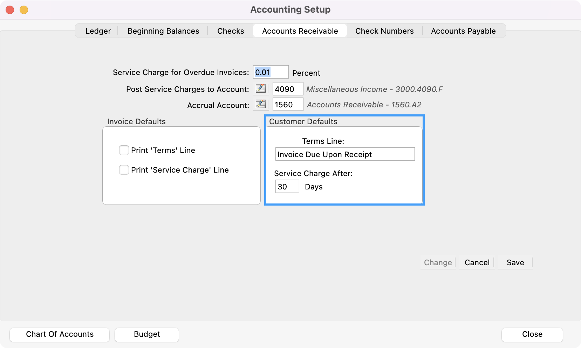581x348 pixels.
Task: Open the Accounts Payable tab
Action: (x=463, y=31)
